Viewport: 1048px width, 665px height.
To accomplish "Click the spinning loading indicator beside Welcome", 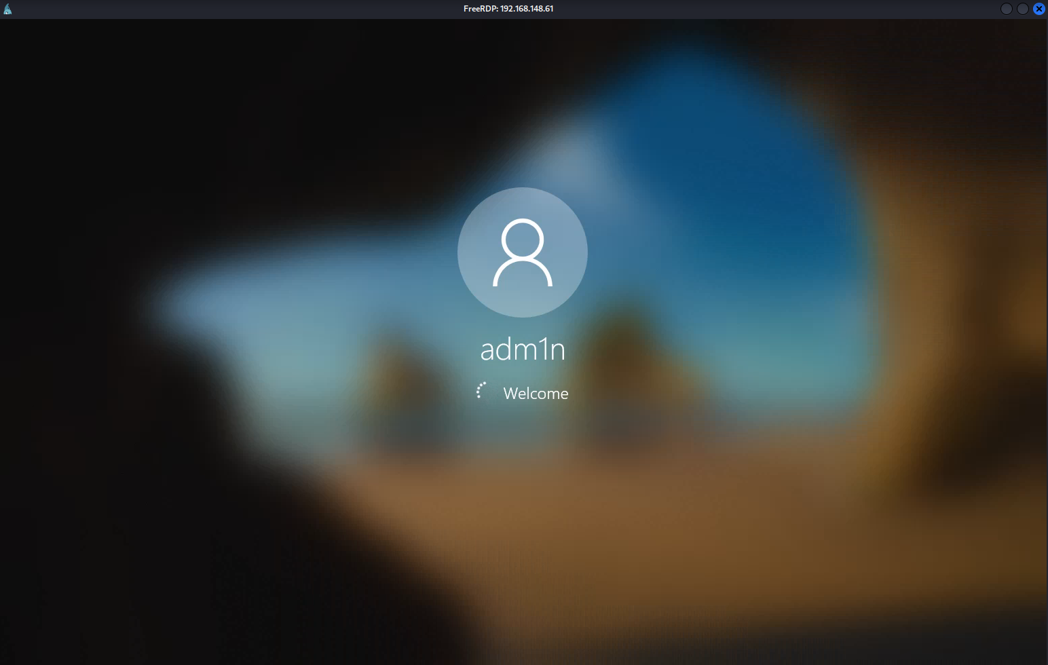I will coord(482,390).
